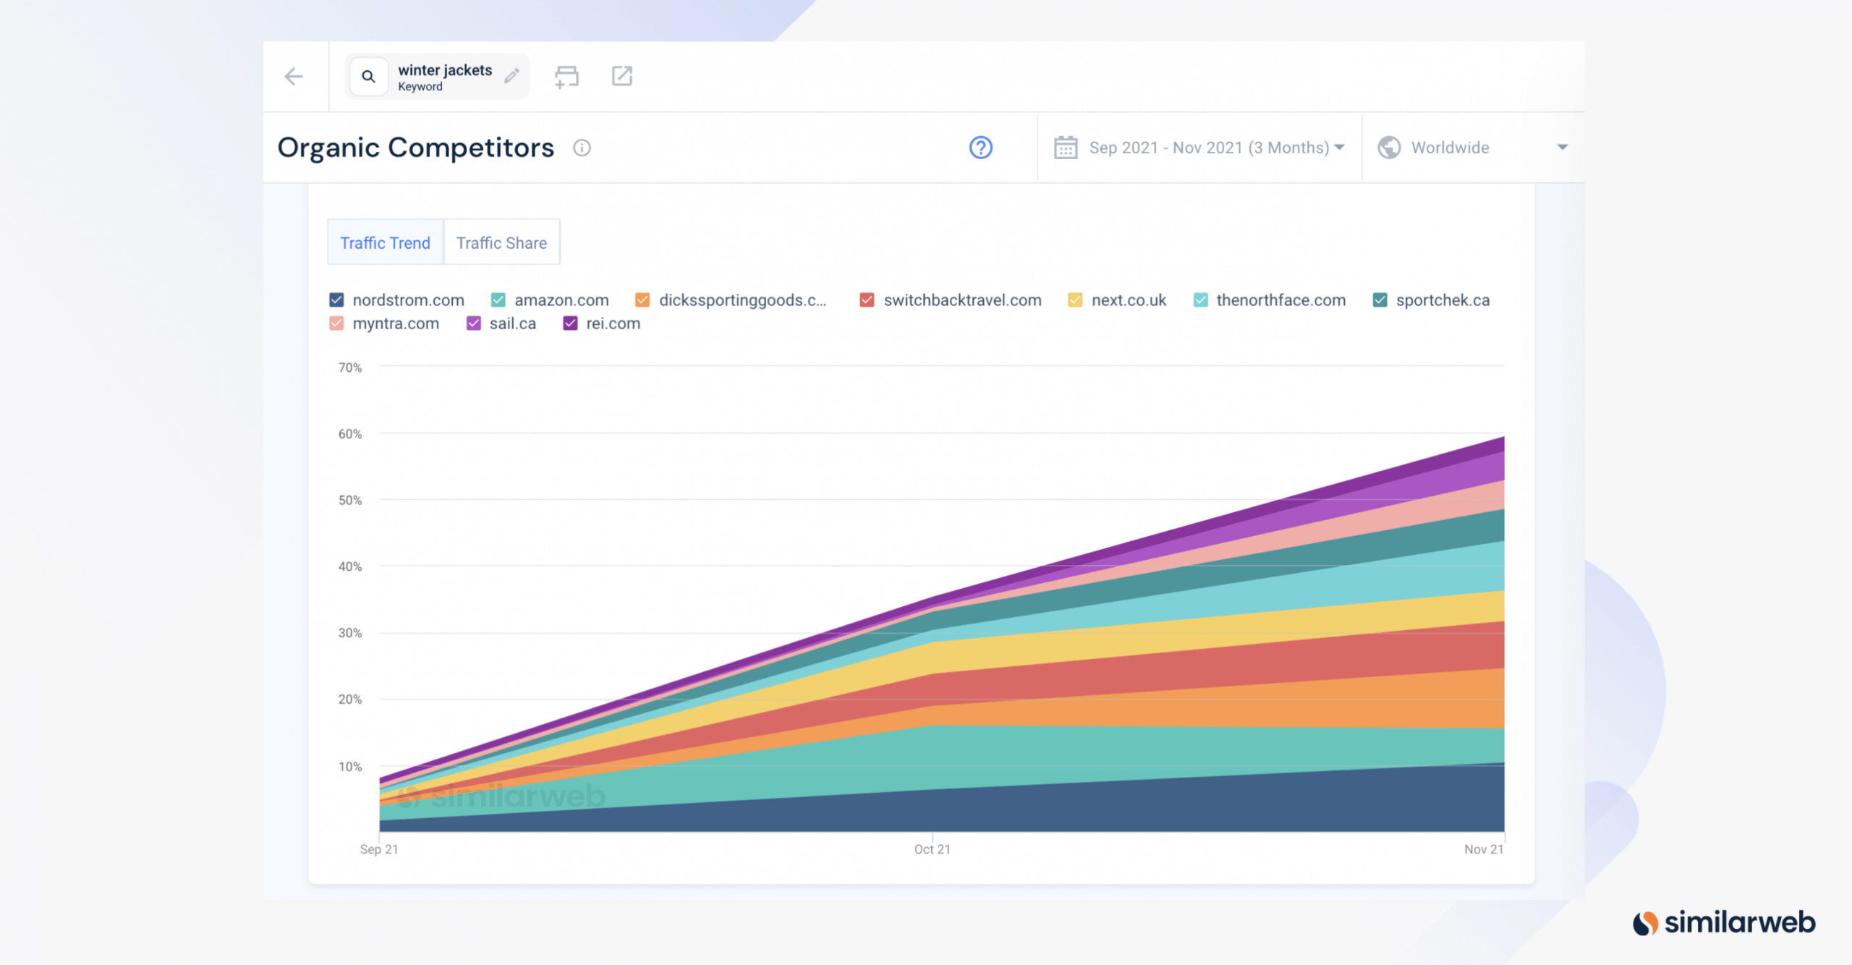Click the calendar icon next to date range

[x=1063, y=147]
